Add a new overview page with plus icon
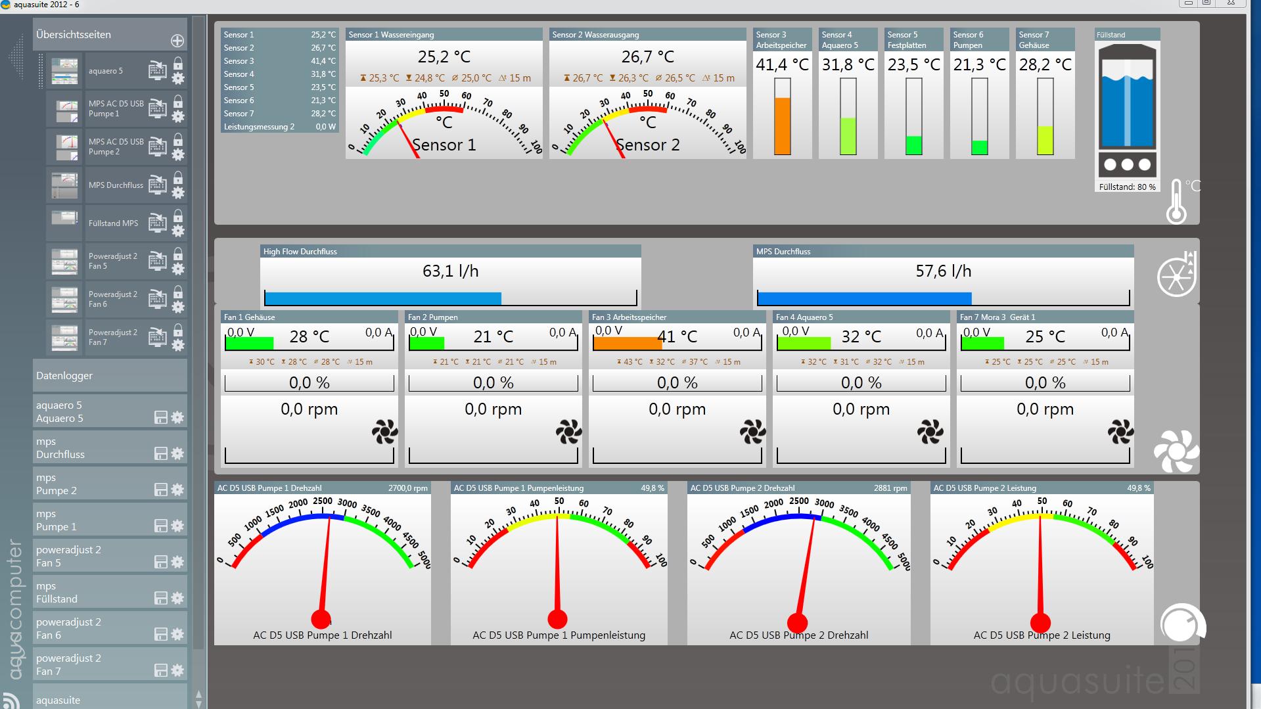Screen dimensions: 1261x709 click(x=177, y=41)
